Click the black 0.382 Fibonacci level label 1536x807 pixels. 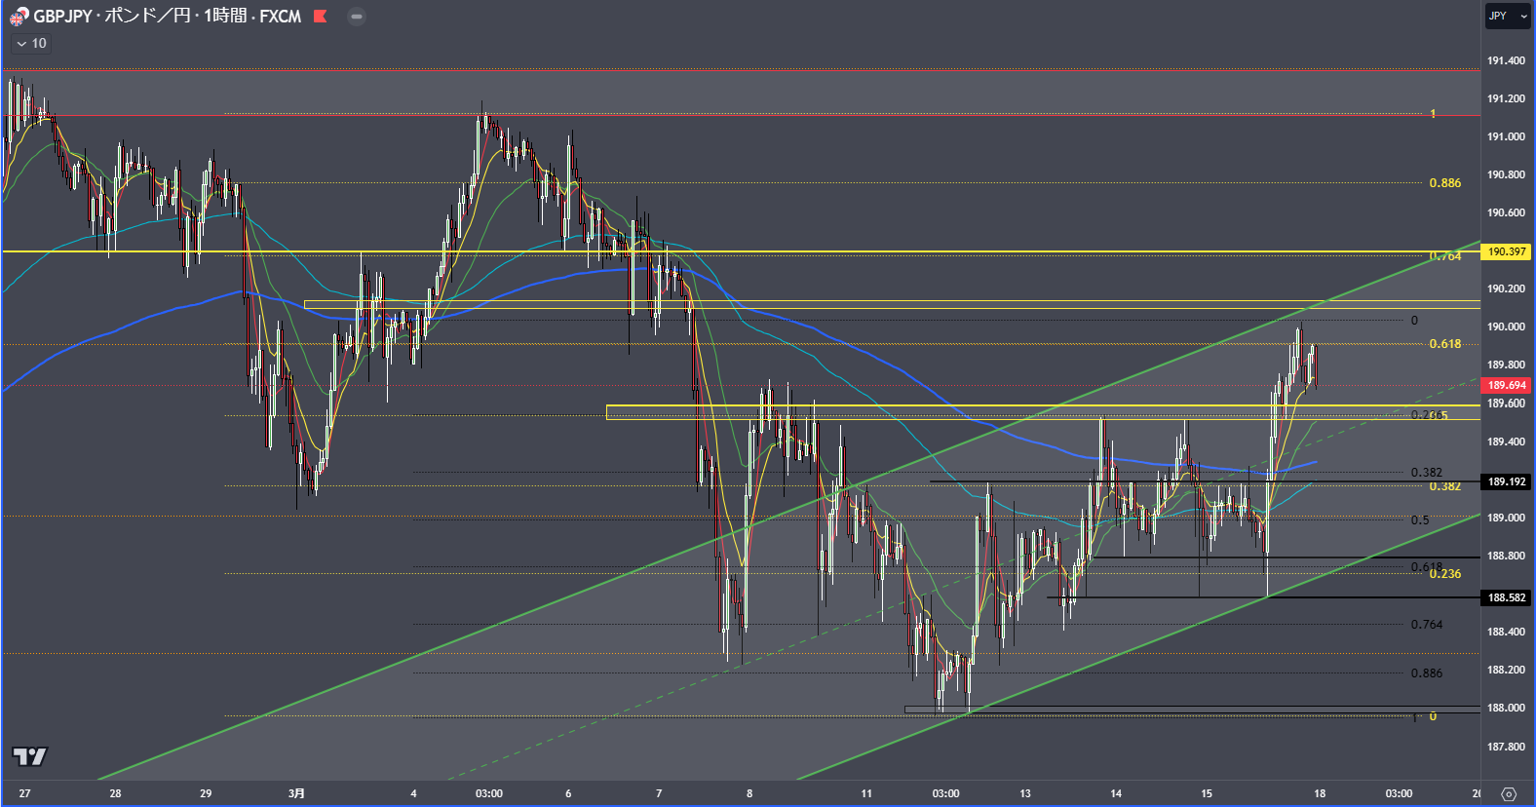(1427, 473)
